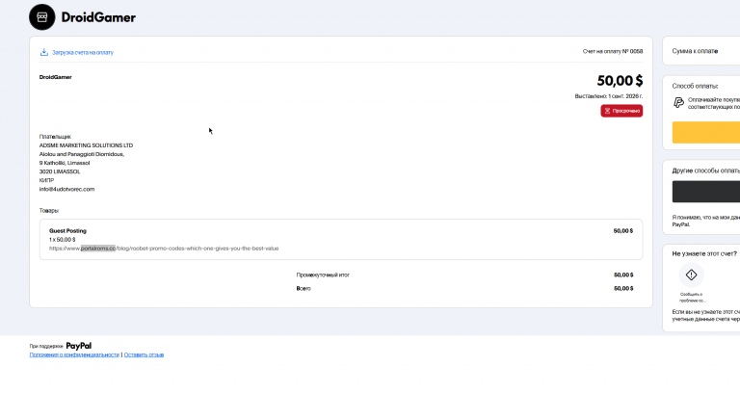Viewport: 740px width, 419px height.
Task: Click the 'Guest Posting' item title
Action: [67, 231]
